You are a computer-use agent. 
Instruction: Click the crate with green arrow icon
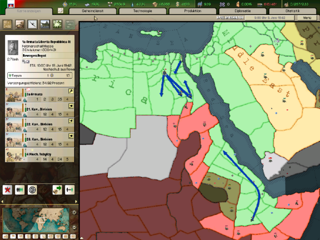(x=57, y=190)
